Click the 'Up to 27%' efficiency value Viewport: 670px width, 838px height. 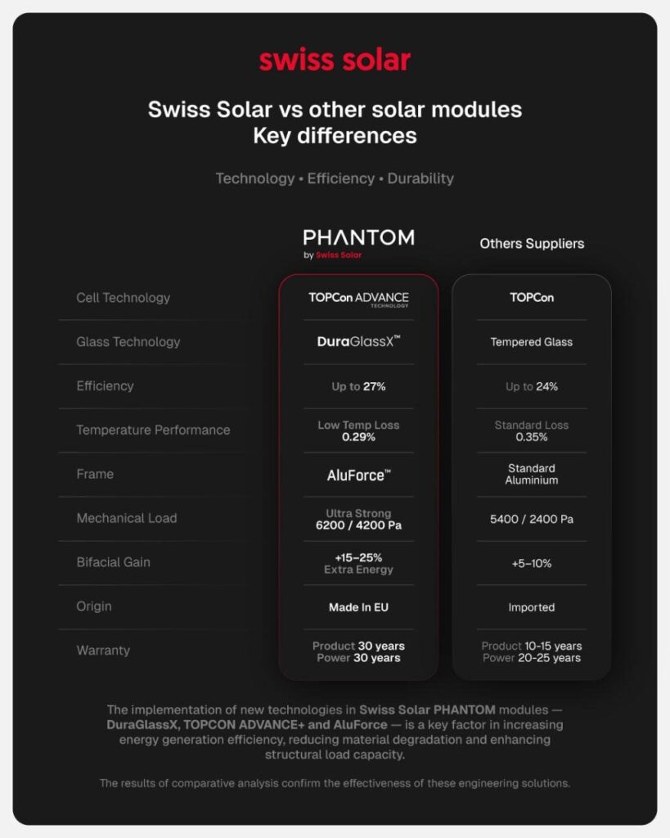coord(358,386)
